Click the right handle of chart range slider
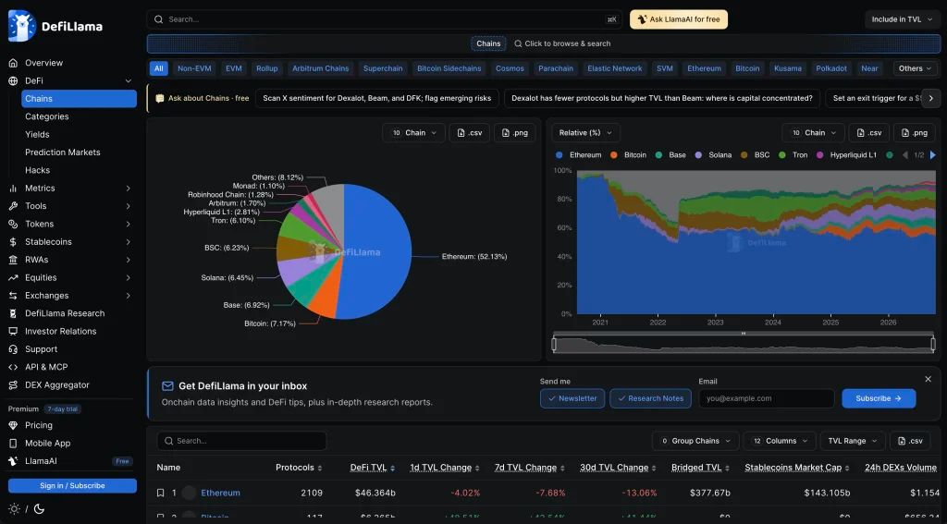947x524 pixels. point(933,345)
